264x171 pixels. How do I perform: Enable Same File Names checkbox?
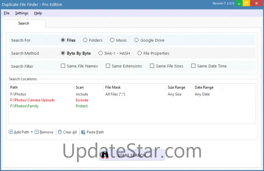click(x=63, y=66)
